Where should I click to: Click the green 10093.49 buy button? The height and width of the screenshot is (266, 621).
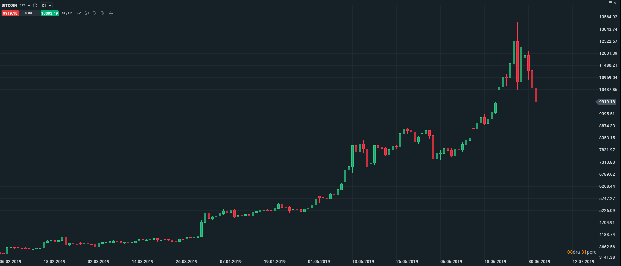tap(49, 13)
